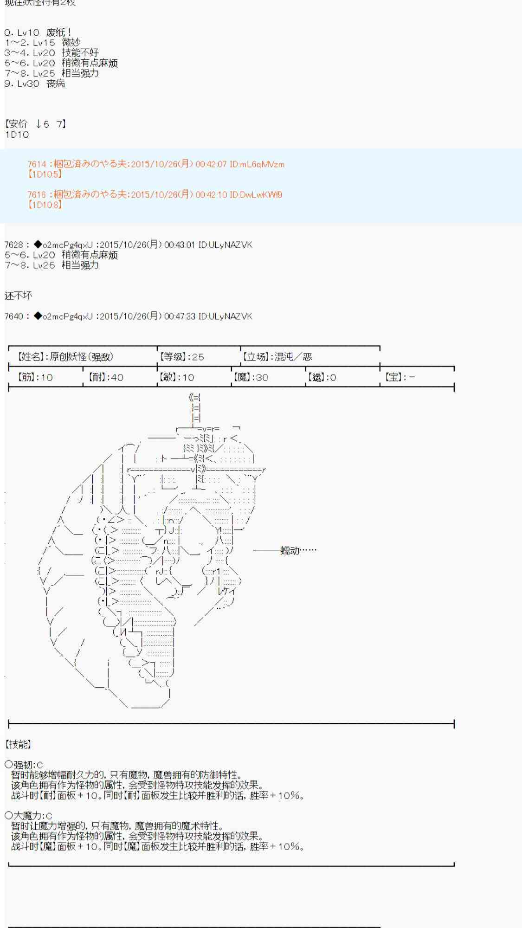Click post 7628 author header
This screenshot has height=928, width=522.
129,245
